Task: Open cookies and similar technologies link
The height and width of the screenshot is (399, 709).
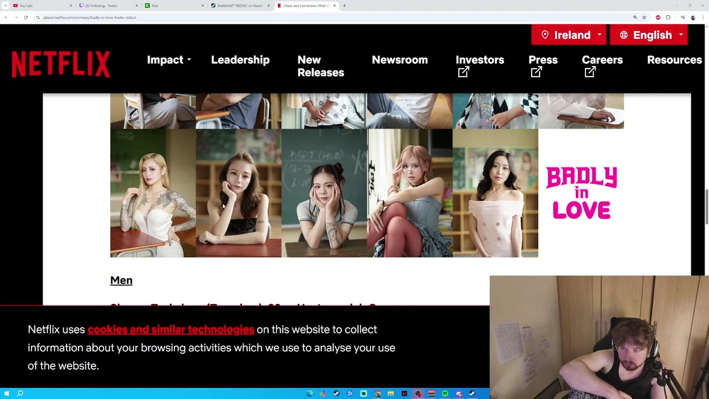Action: [171, 329]
